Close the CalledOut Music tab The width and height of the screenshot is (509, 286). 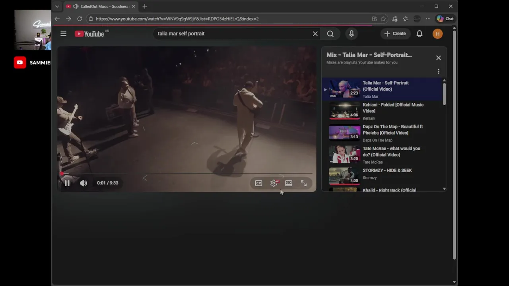[133, 6]
